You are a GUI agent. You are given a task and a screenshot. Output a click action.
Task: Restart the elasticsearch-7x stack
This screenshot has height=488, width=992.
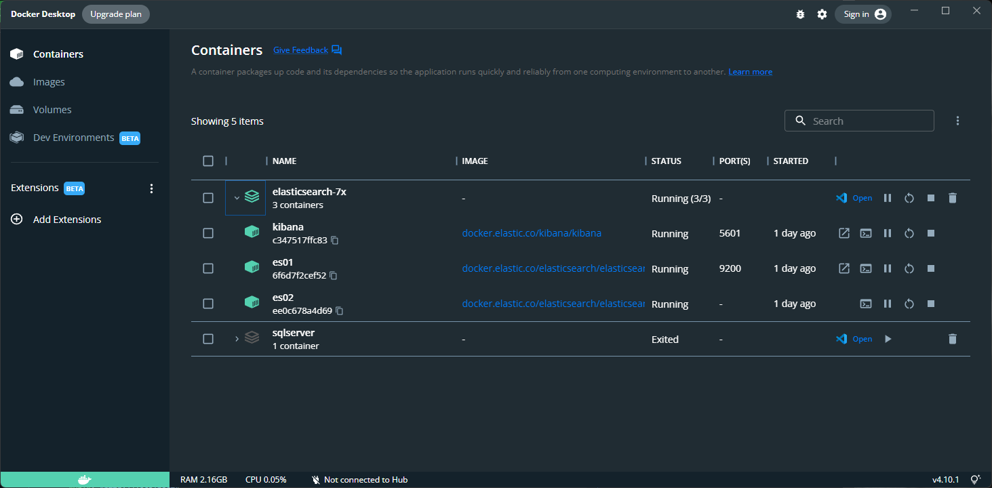(909, 198)
